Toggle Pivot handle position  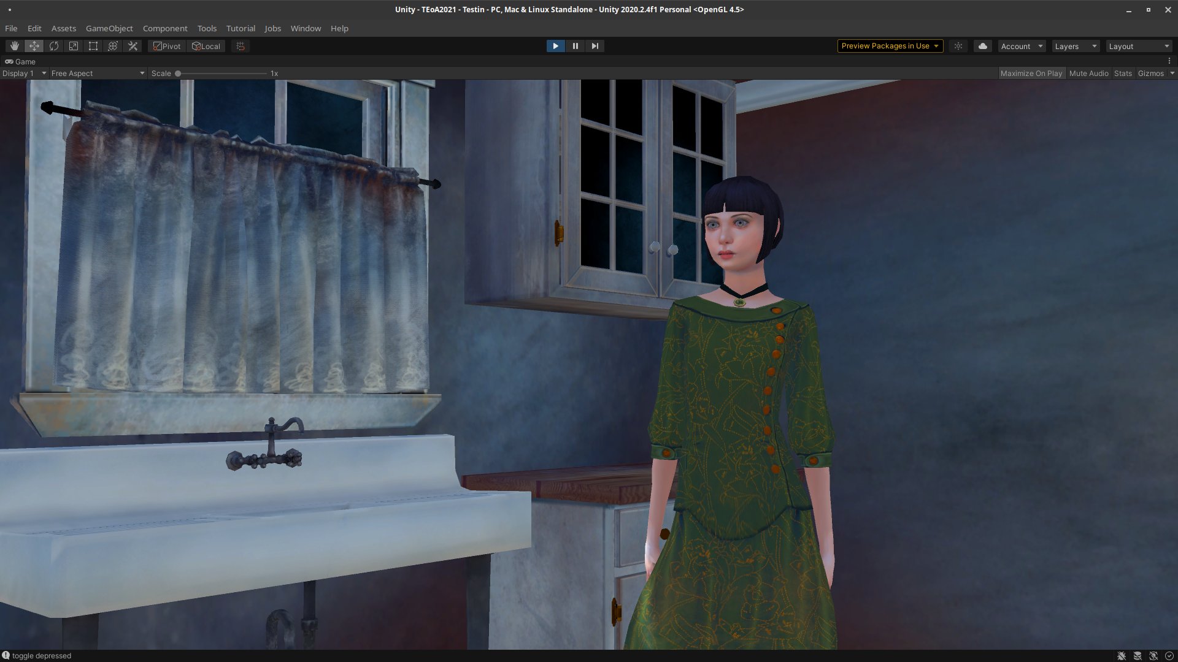[167, 46]
